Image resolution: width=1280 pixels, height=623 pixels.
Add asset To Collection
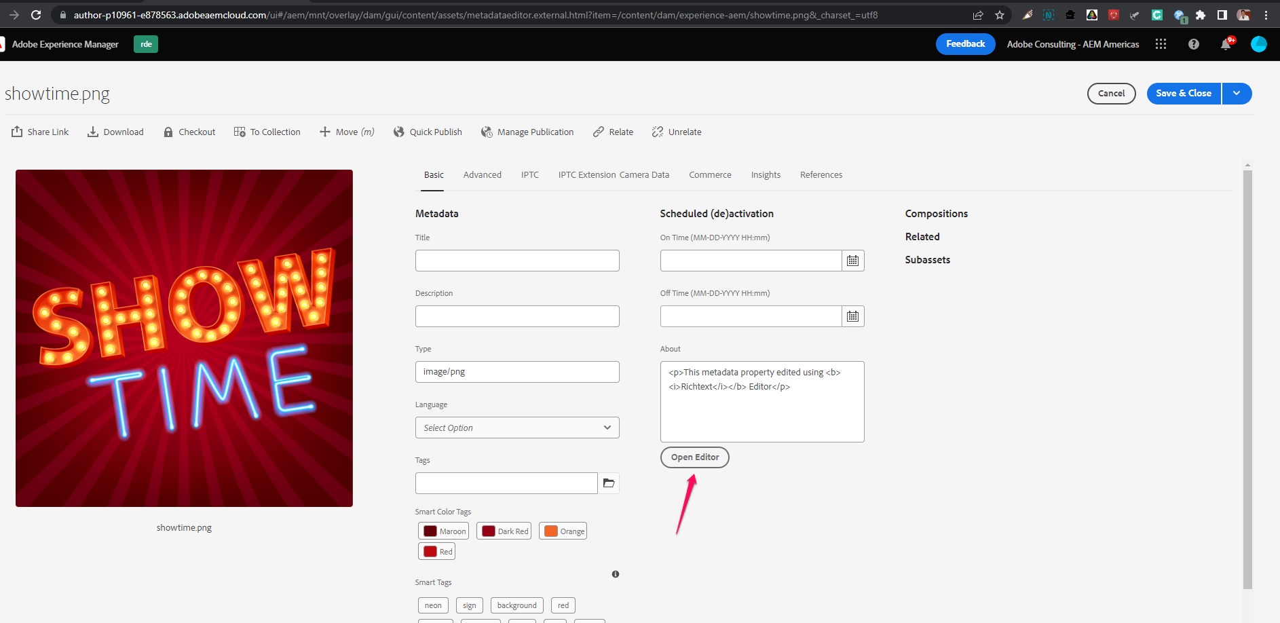click(267, 132)
